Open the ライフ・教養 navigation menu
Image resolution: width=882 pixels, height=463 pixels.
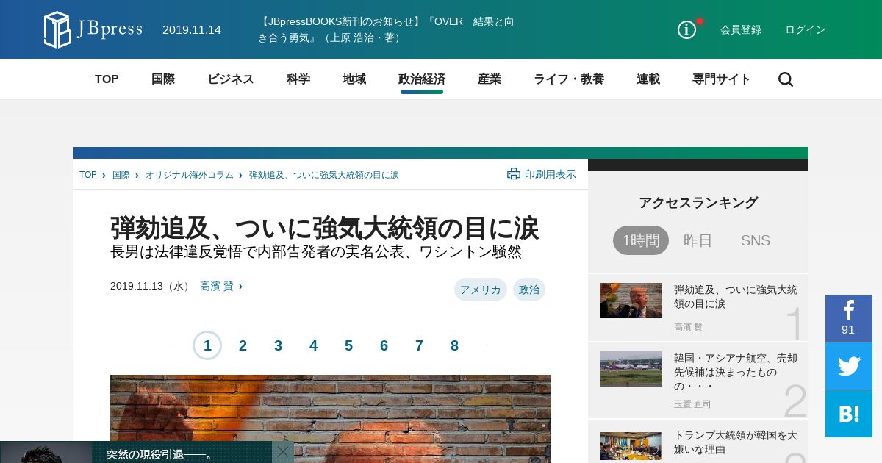[569, 79]
